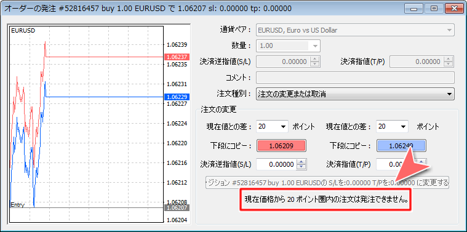
Task: Click the Entry label on the chart
Action: (x=17, y=204)
